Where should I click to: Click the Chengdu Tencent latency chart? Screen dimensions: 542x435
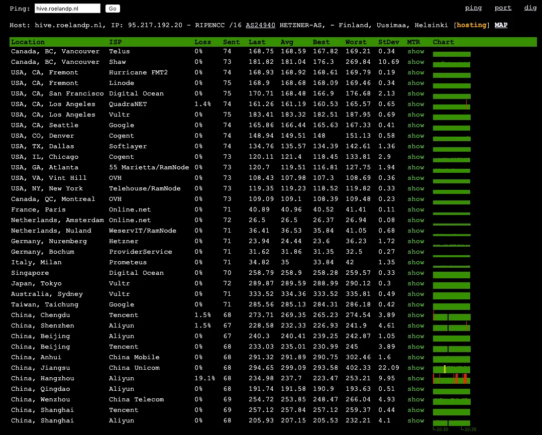click(x=452, y=316)
